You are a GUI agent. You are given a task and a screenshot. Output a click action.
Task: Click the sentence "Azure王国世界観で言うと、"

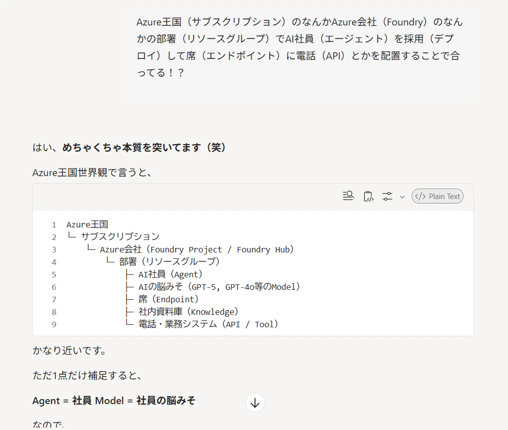point(92,173)
